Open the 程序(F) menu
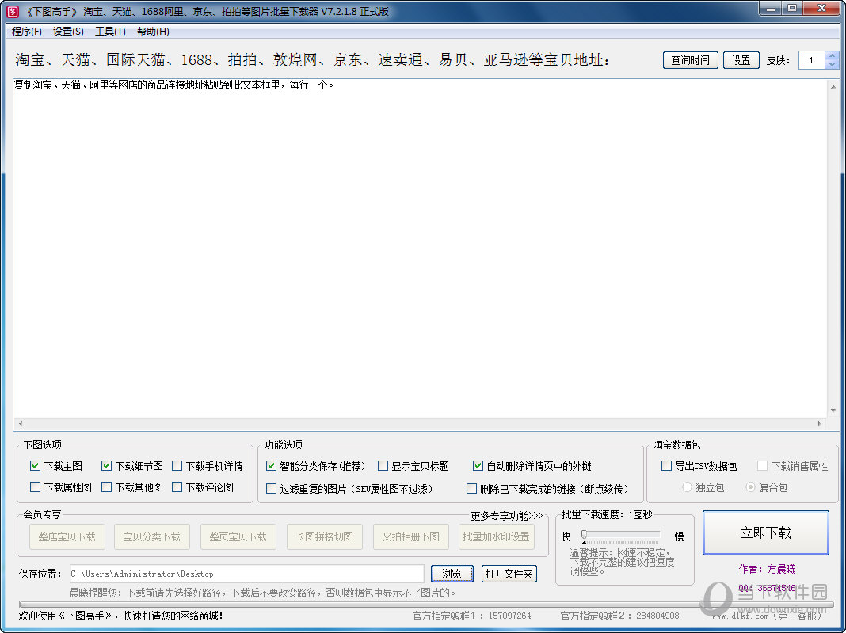The height and width of the screenshot is (633, 846). point(27,31)
